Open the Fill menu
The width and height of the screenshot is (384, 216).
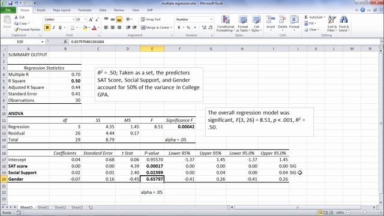310,23
